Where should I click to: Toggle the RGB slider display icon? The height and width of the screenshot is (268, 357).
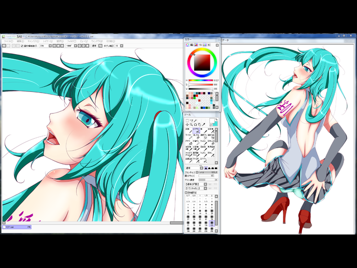pos(192,45)
